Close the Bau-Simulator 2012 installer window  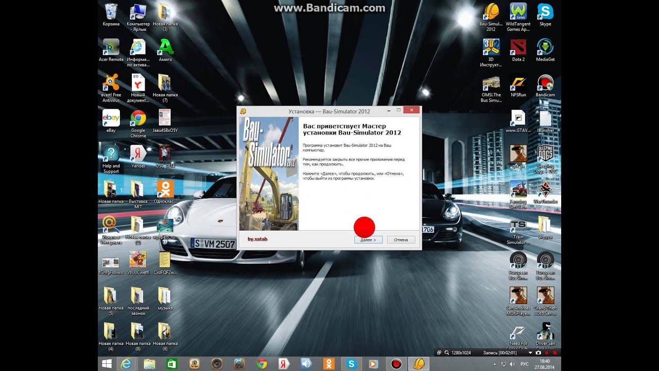pos(411,110)
